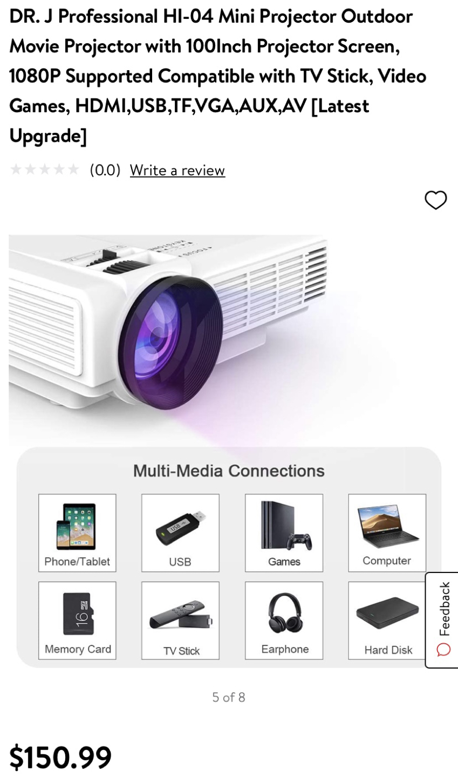Select the Phone/Tablet connection tile
The image size is (458, 777).
click(77, 533)
